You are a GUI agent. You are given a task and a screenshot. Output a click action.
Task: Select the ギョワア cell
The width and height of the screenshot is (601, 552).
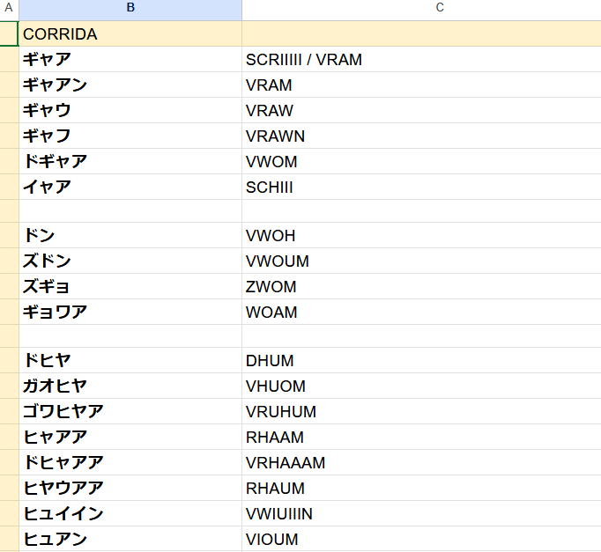[x=130, y=313]
